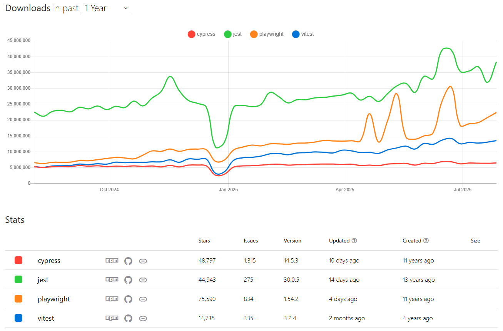Open the homepage link icon for jest
Image resolution: width=503 pixels, height=331 pixels.
[143, 280]
